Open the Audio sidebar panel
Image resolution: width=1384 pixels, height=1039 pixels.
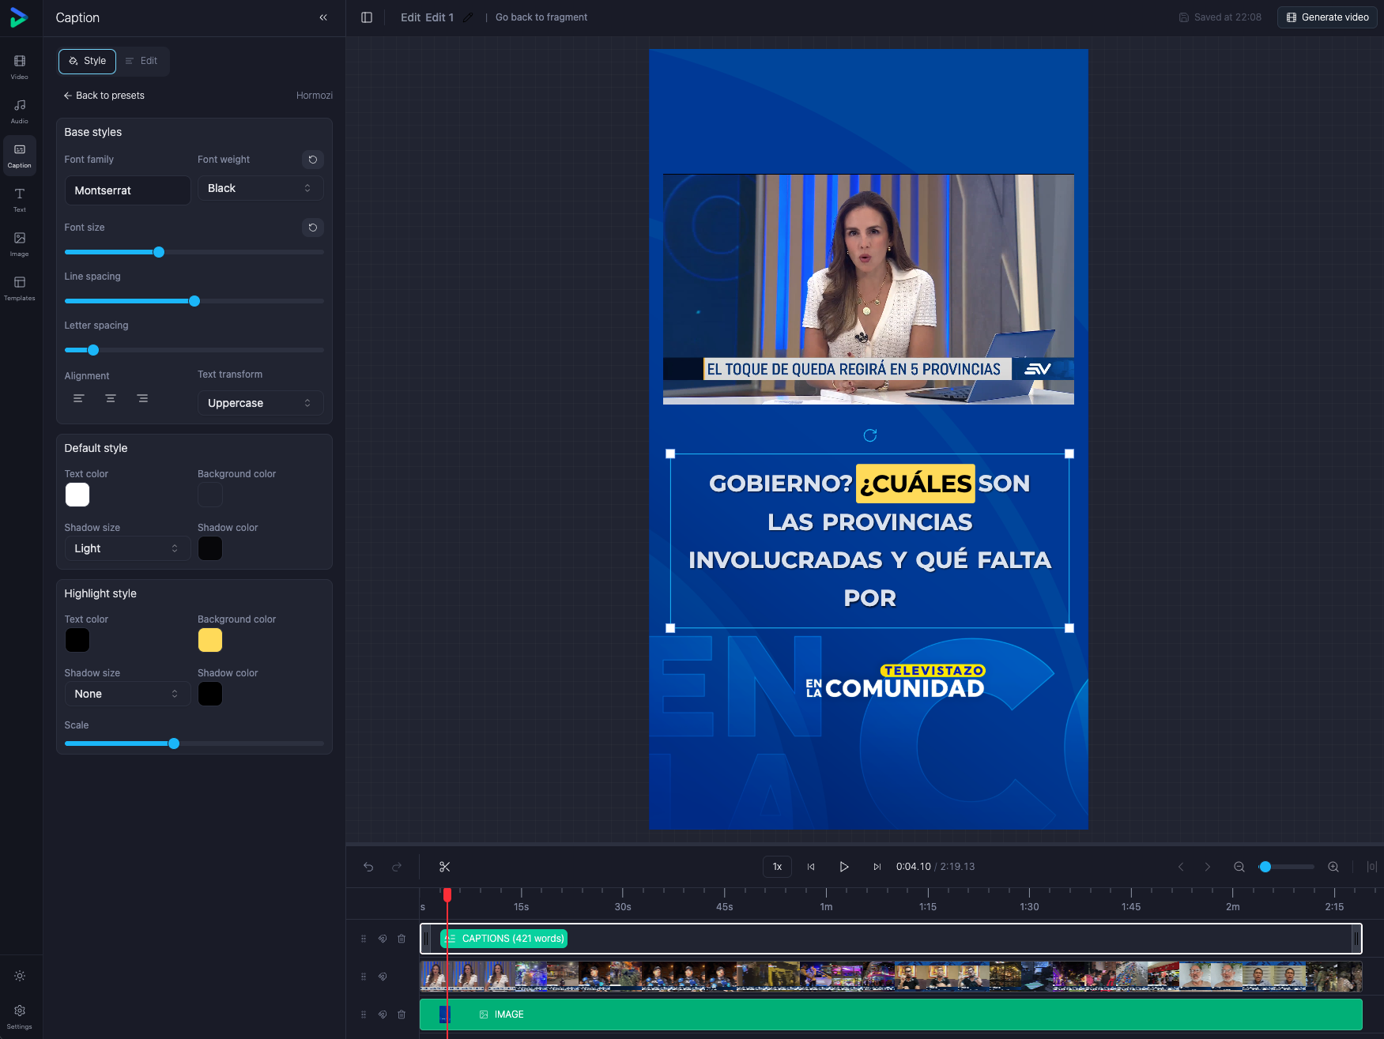20,111
